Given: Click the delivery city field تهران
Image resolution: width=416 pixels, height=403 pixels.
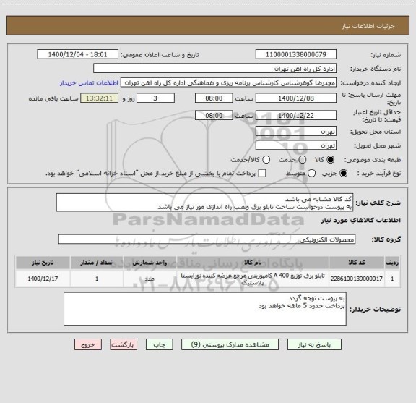Looking at the screenshot, I should pyautogui.click(x=296, y=145).
